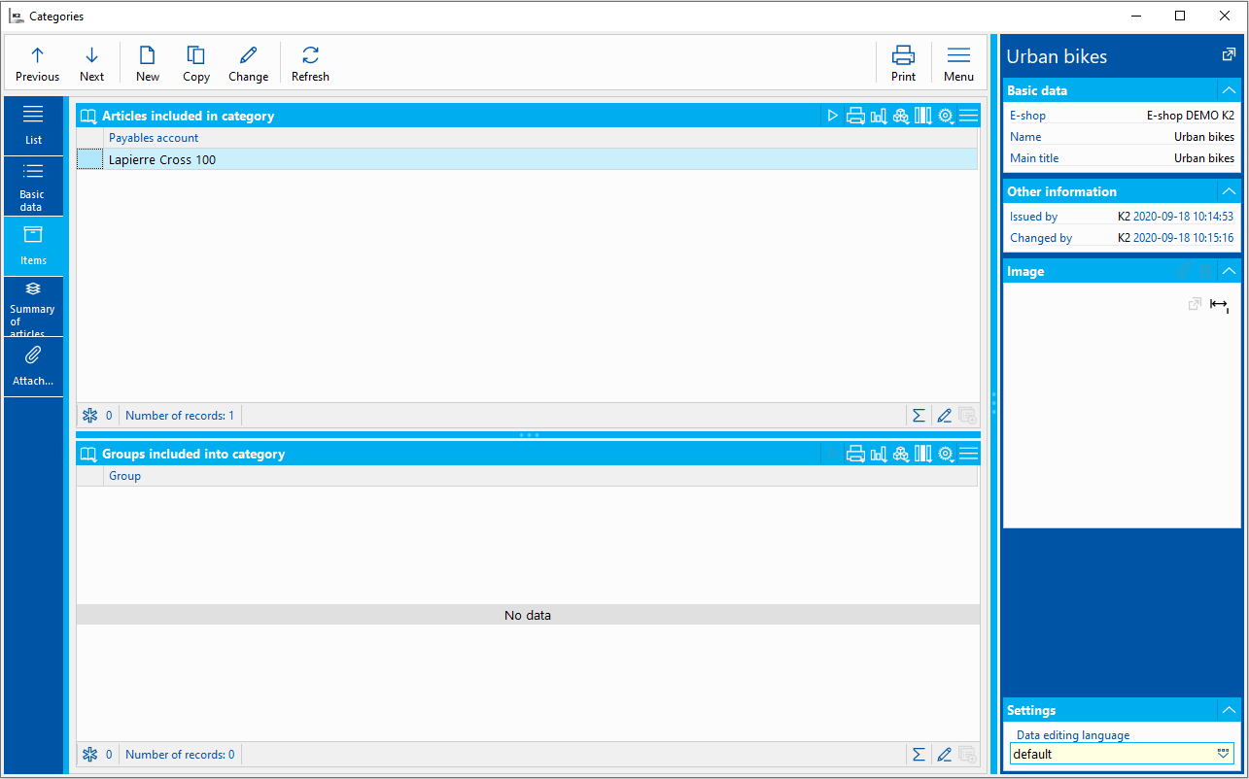Click the sum icon in Articles footer
The height and width of the screenshot is (779, 1249).
919,416
